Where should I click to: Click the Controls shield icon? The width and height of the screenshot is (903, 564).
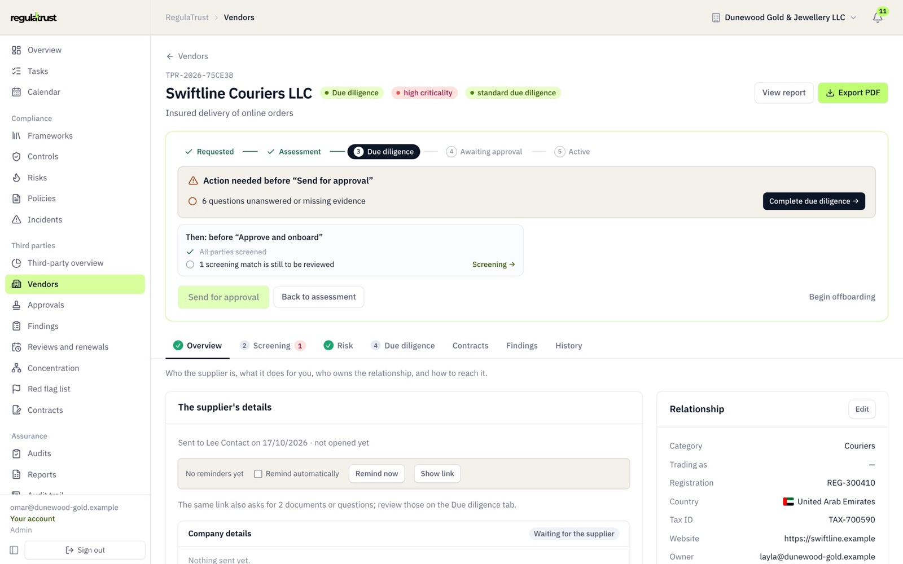[x=16, y=157]
